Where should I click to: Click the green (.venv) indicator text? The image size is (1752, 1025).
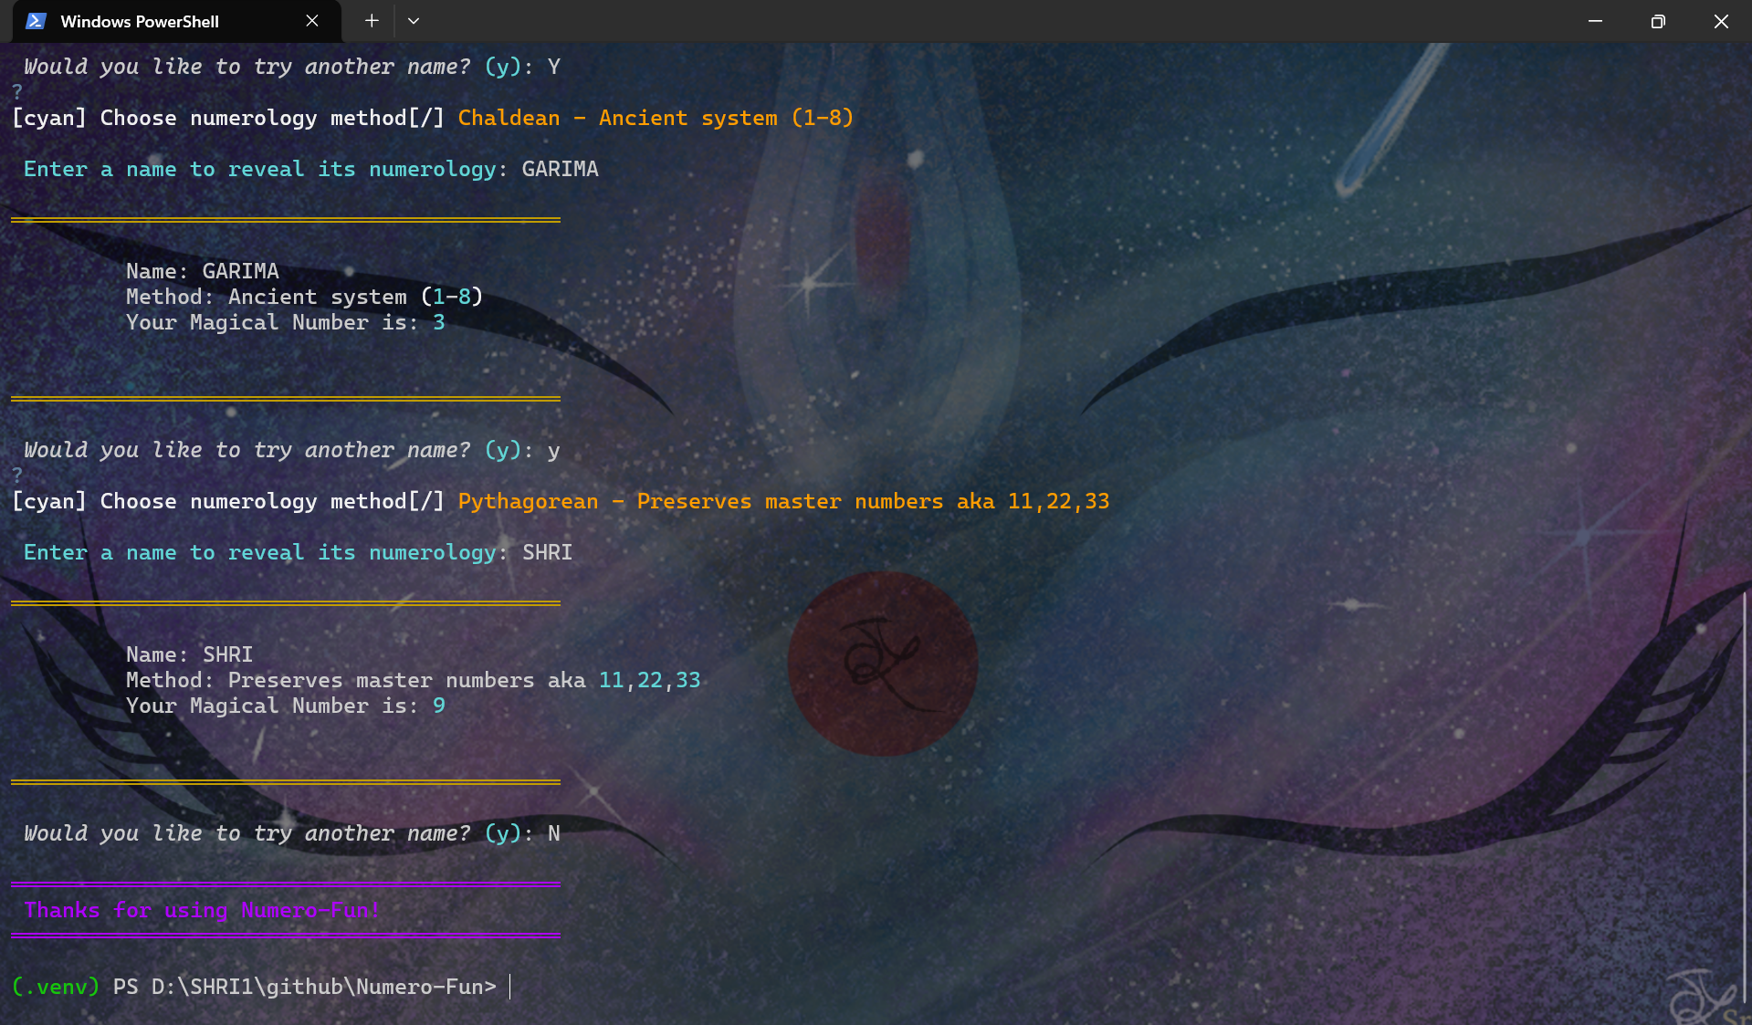[56, 987]
